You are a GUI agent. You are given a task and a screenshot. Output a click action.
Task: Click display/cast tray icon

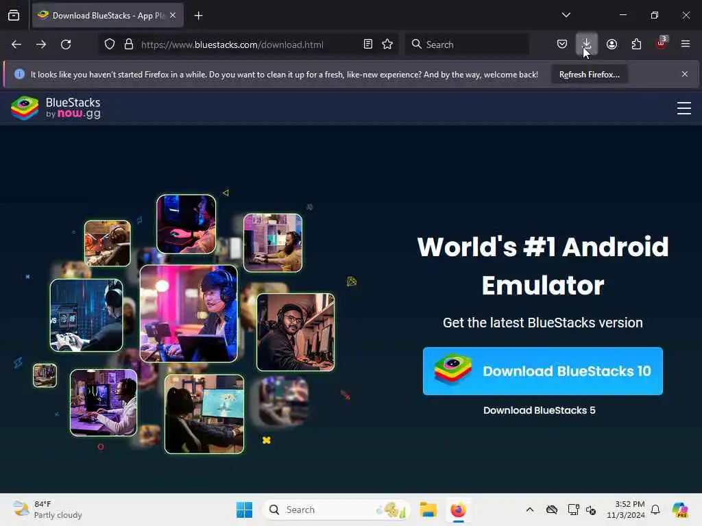pos(573,510)
